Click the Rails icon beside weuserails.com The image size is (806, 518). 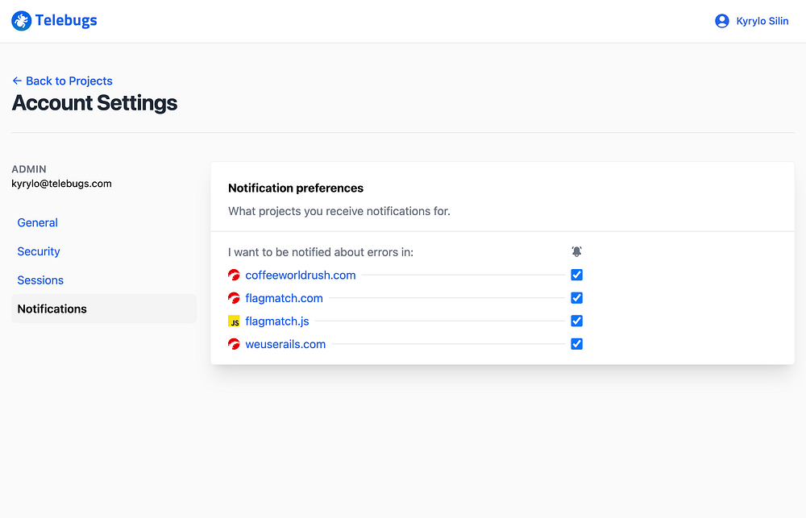pos(235,344)
